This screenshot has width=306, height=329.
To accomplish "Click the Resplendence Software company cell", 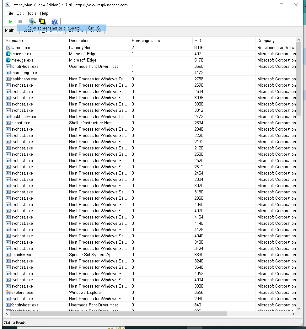I will [x=276, y=47].
